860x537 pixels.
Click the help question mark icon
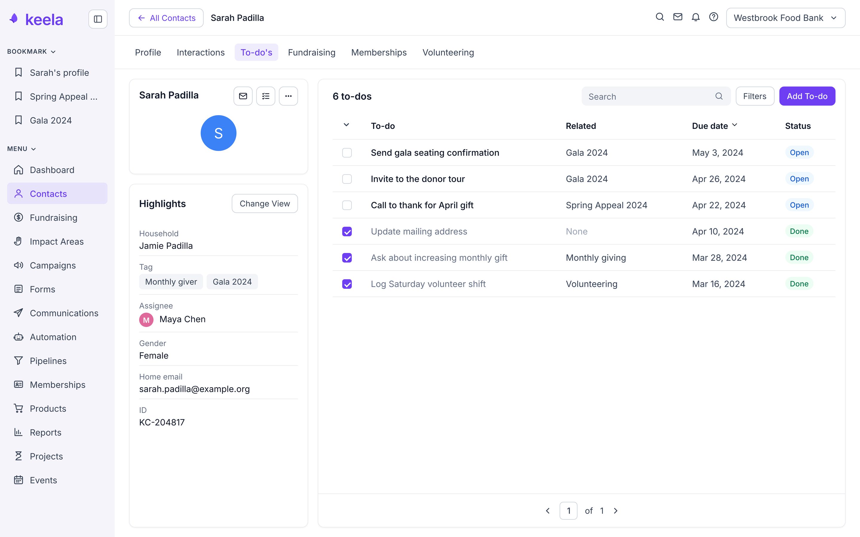pyautogui.click(x=713, y=17)
